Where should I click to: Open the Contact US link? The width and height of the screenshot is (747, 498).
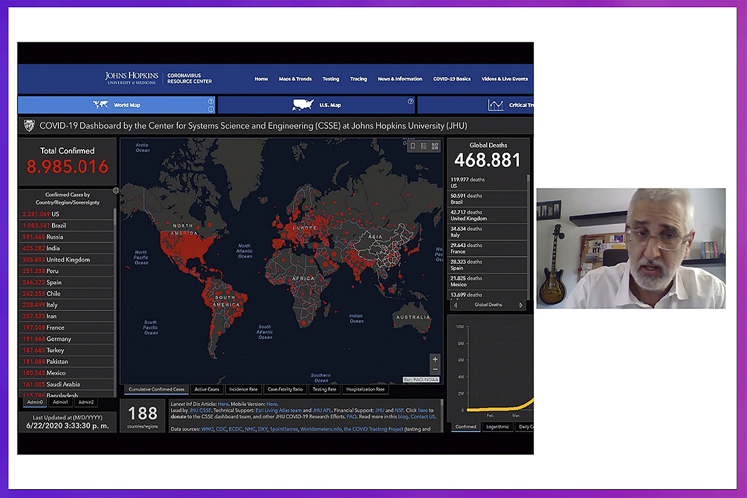click(423, 417)
